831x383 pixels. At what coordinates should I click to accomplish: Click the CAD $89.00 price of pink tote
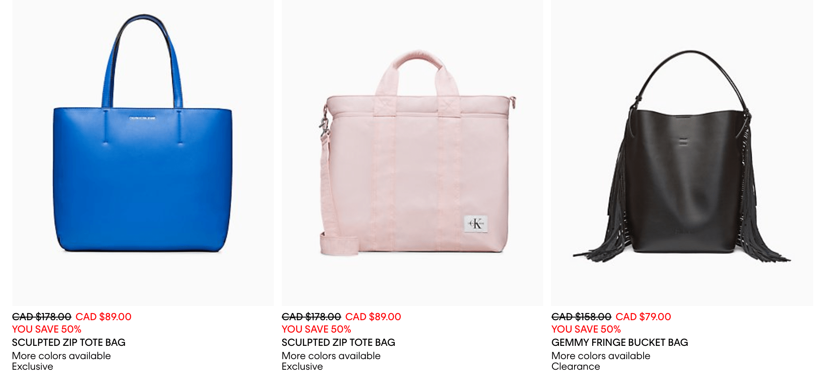pos(373,317)
